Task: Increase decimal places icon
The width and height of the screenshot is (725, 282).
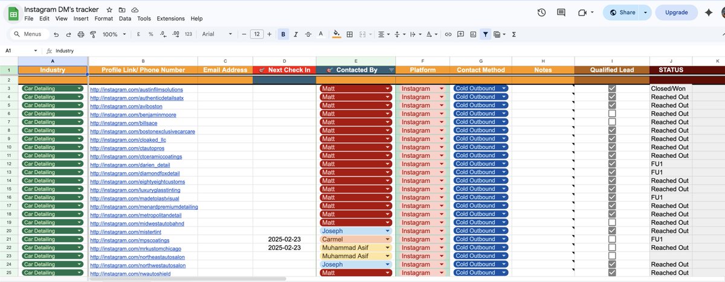Action: pos(176,34)
